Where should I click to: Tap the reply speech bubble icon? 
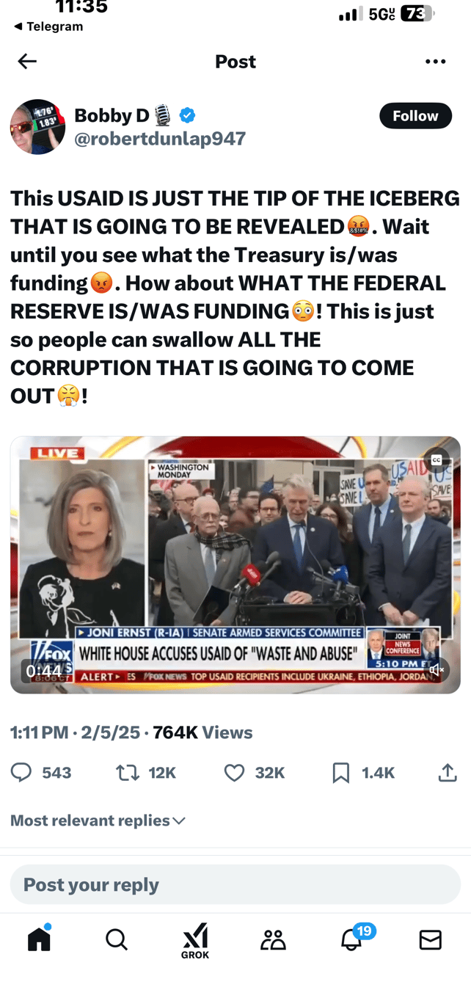21,772
